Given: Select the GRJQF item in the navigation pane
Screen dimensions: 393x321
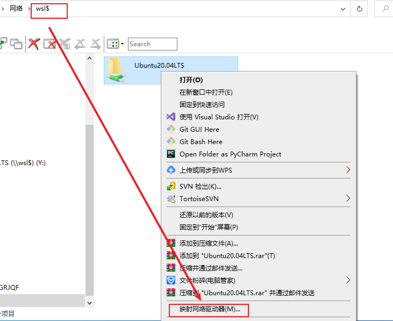Looking at the screenshot, I should (x=9, y=288).
